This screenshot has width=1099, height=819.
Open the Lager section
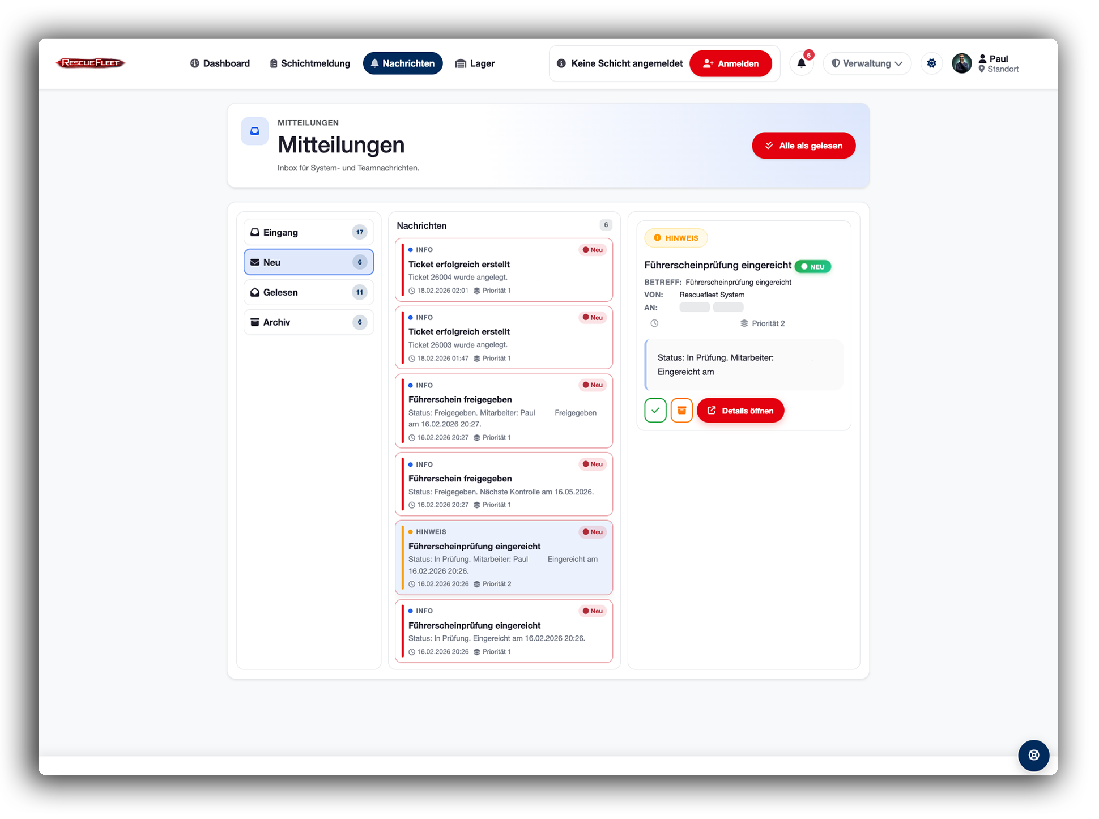pos(475,63)
